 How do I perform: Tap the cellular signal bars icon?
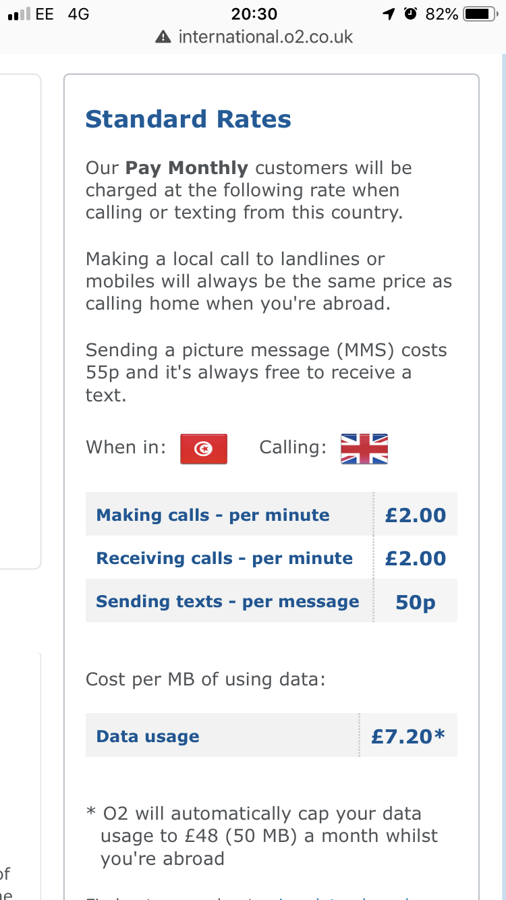18,14
